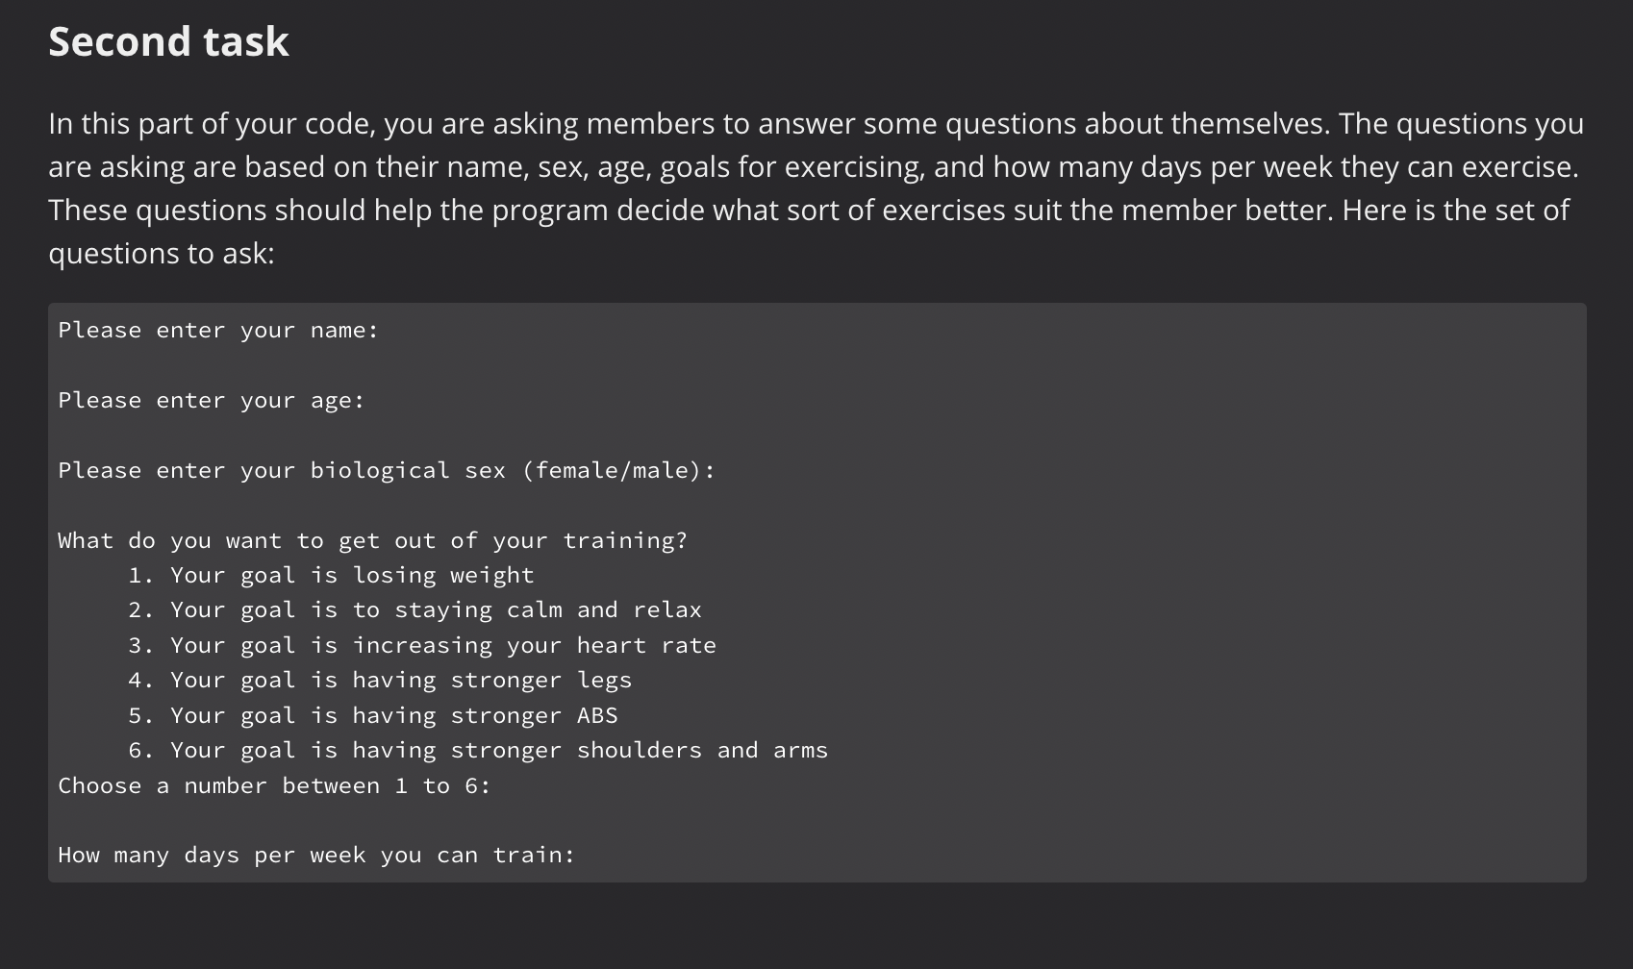Click the paragraph text "questions to ask:"
1633x969 pixels.
point(162,254)
